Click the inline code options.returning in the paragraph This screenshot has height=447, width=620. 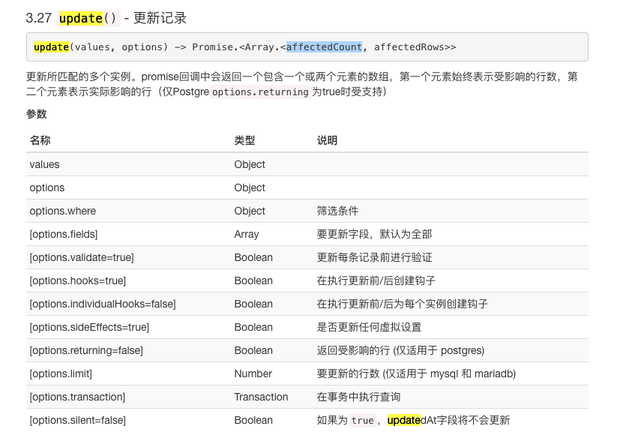pos(260,92)
